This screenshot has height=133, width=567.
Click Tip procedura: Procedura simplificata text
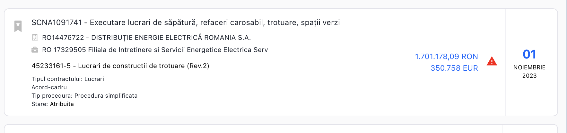(x=84, y=96)
